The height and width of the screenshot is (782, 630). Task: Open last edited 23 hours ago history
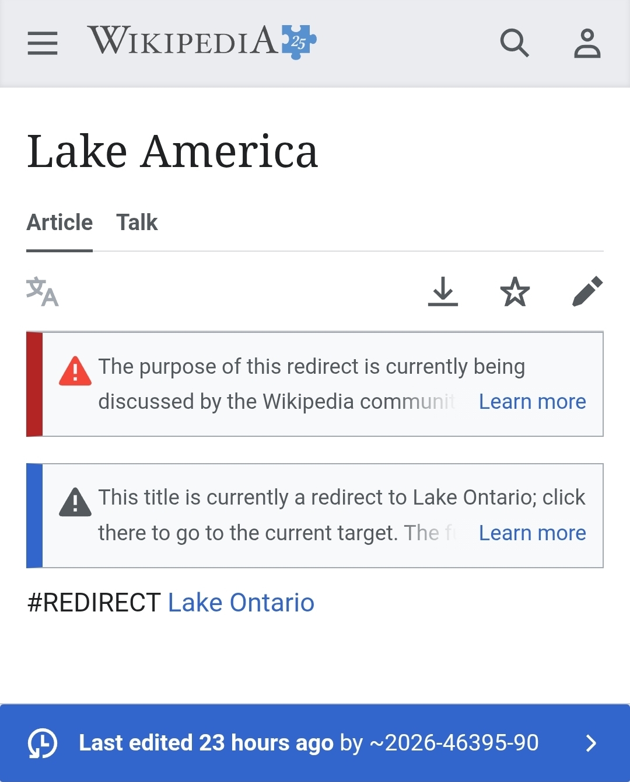[206, 743]
